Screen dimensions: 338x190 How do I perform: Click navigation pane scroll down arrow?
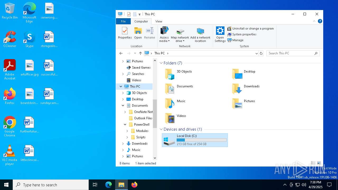(155, 158)
